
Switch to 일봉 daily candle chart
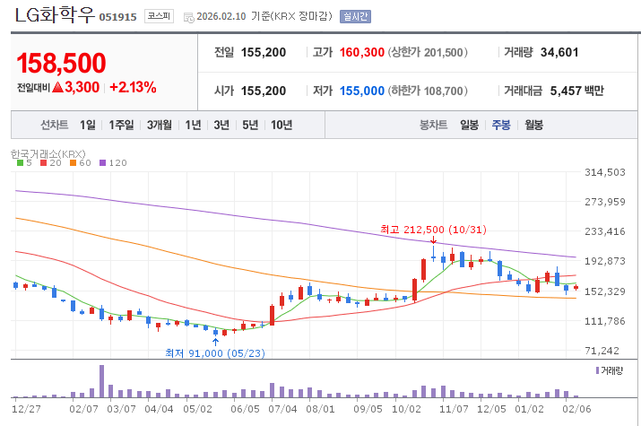pos(469,125)
